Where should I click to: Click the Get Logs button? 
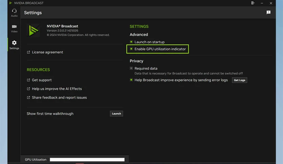click(x=240, y=80)
